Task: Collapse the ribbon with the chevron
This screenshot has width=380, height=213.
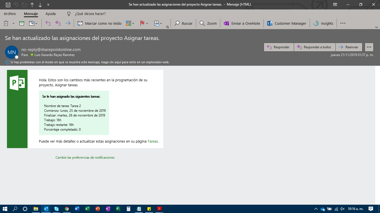Action: click(x=376, y=27)
